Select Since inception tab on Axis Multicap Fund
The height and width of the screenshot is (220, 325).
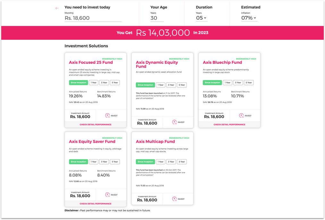145,162
